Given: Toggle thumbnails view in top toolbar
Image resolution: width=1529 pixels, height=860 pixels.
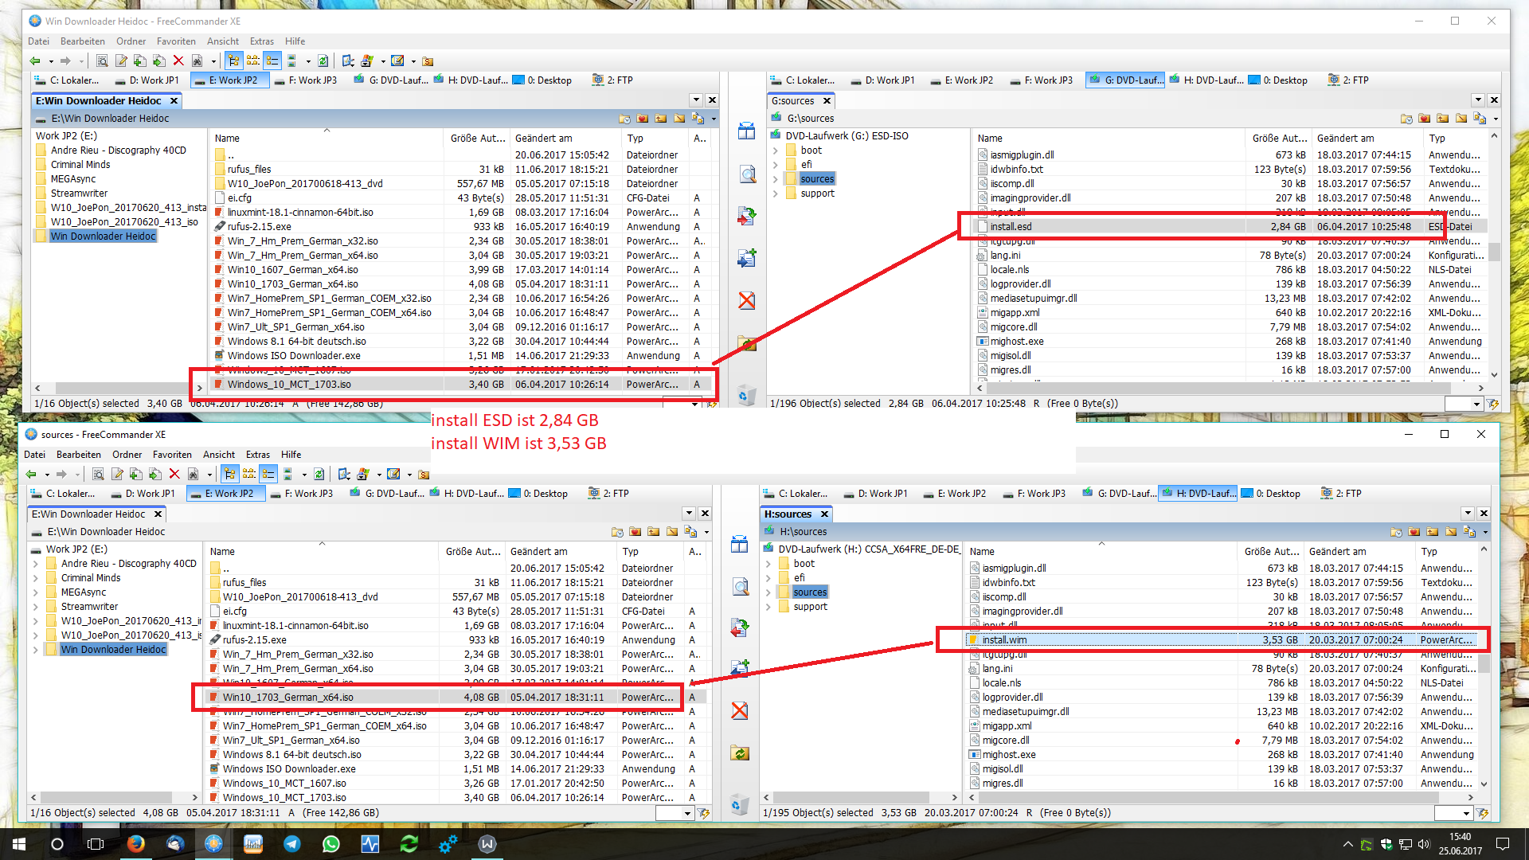Looking at the screenshot, I should tap(291, 61).
